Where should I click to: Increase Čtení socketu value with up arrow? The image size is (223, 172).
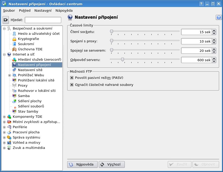tap(214, 30)
